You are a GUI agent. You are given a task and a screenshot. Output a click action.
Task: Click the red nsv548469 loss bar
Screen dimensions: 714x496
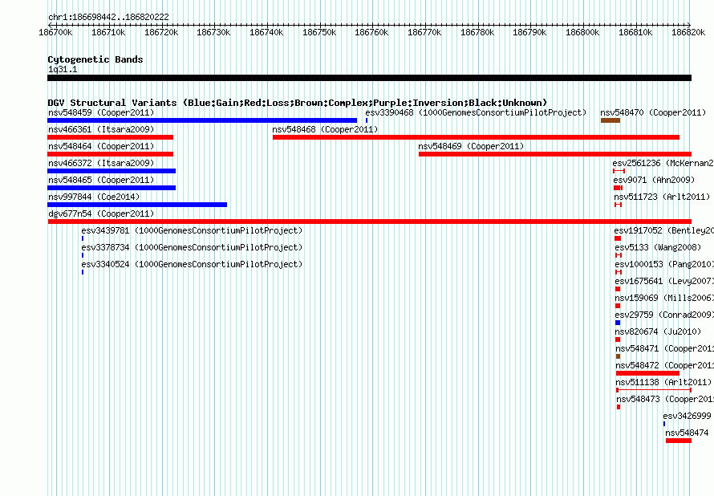click(555, 154)
